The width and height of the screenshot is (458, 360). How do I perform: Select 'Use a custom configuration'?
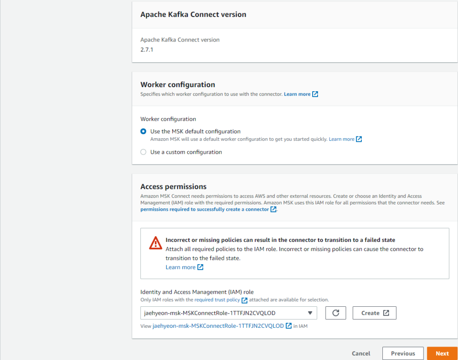point(143,152)
